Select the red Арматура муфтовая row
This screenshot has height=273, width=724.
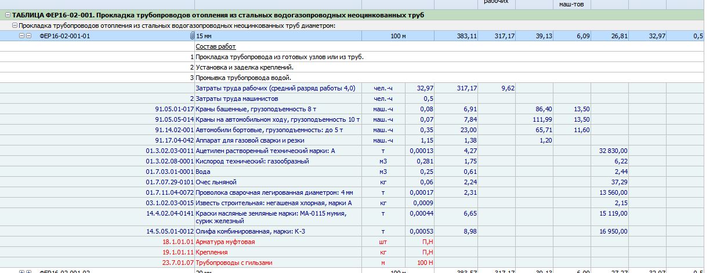(362, 242)
